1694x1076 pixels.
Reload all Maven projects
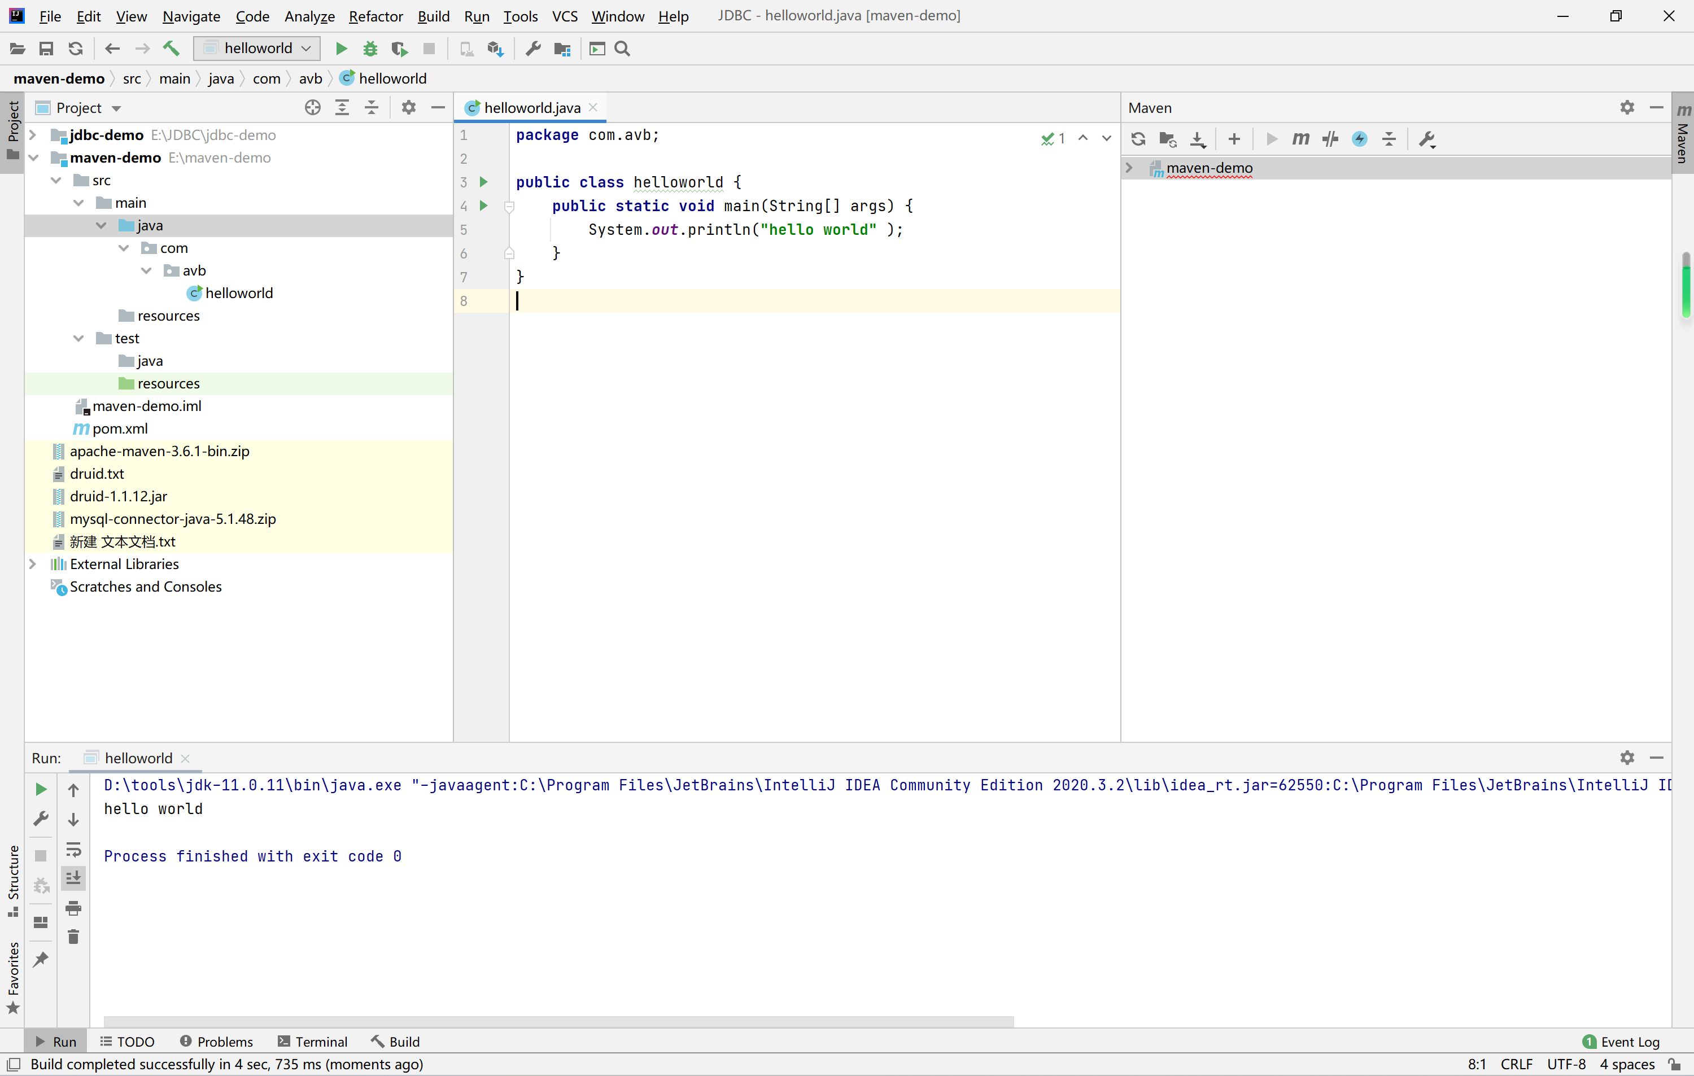1138,138
